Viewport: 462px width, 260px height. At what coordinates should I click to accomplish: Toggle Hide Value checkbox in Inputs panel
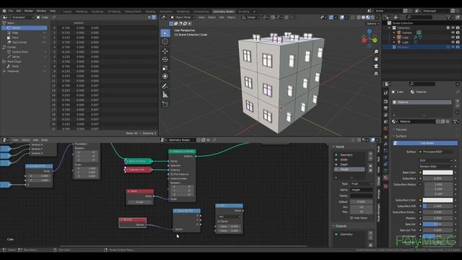pos(352,218)
